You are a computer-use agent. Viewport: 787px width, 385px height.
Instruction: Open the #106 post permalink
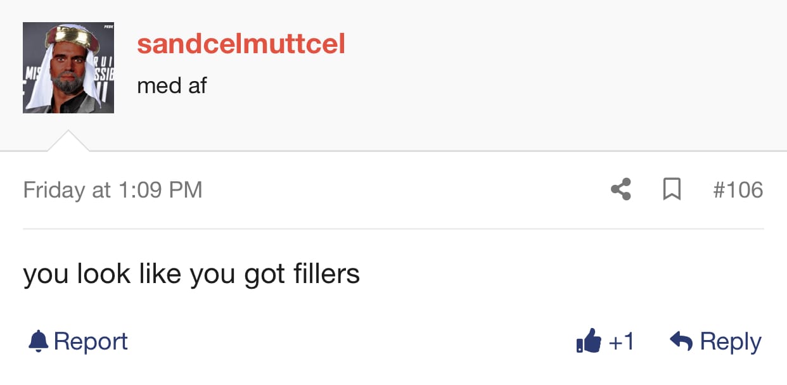(x=738, y=189)
